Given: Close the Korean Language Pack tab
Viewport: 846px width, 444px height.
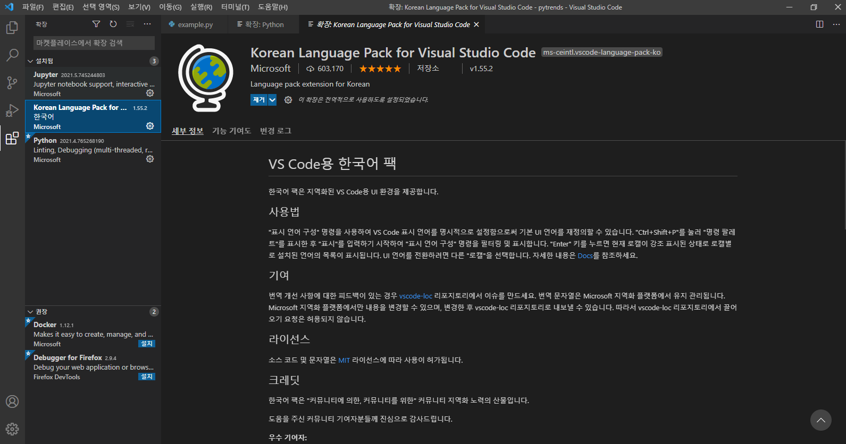Looking at the screenshot, I should pos(476,24).
